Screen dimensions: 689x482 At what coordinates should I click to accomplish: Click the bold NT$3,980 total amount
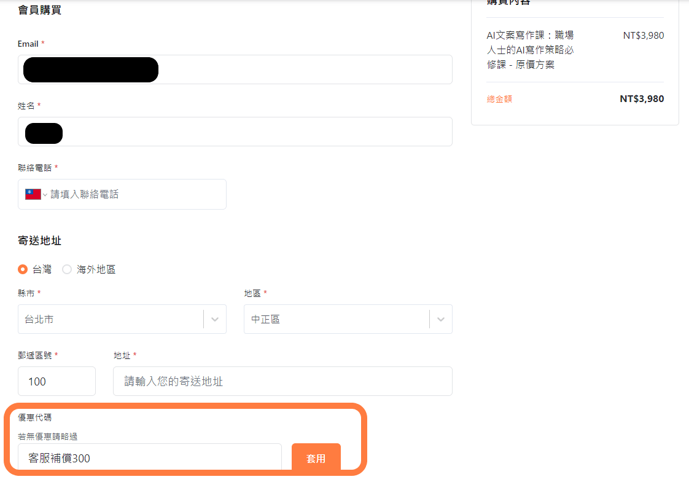[641, 99]
